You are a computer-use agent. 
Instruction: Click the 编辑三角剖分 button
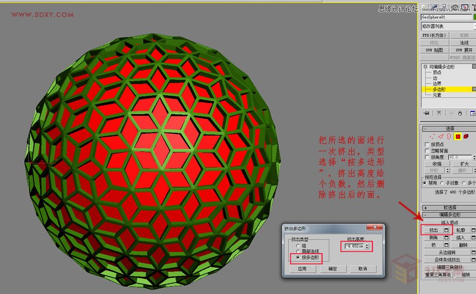click(x=450, y=267)
